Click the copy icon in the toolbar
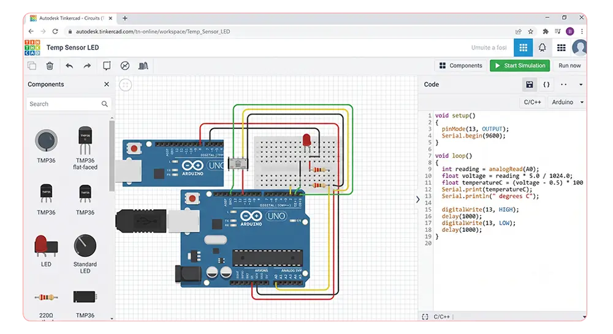 pos(32,65)
